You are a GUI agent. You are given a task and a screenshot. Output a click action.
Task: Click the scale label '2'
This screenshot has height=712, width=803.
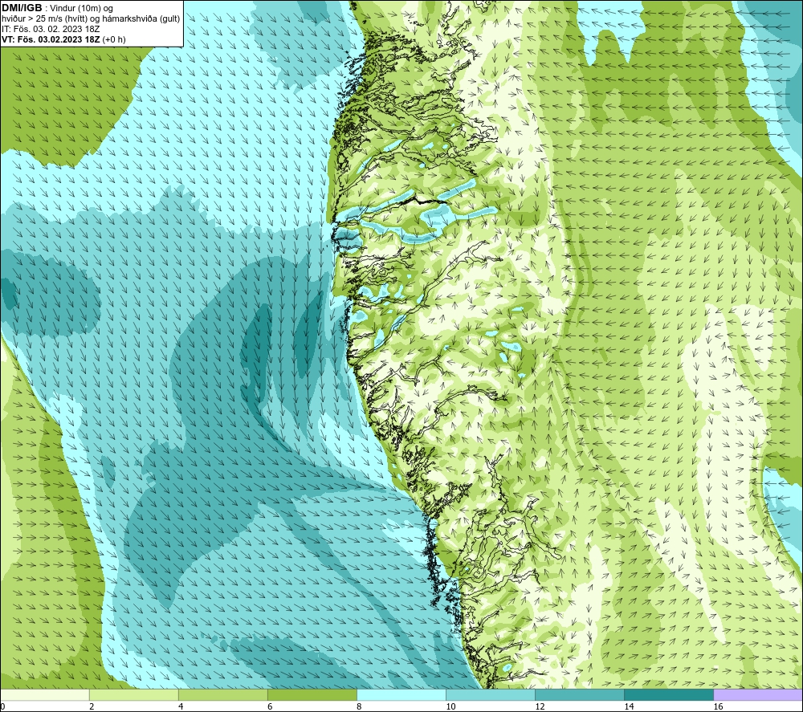(92, 706)
